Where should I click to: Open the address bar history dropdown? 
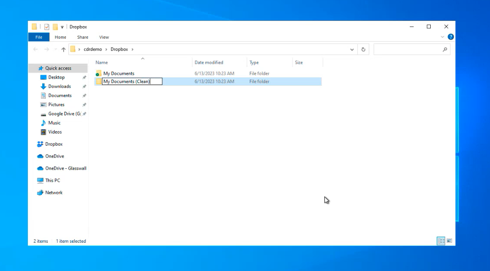(x=352, y=50)
